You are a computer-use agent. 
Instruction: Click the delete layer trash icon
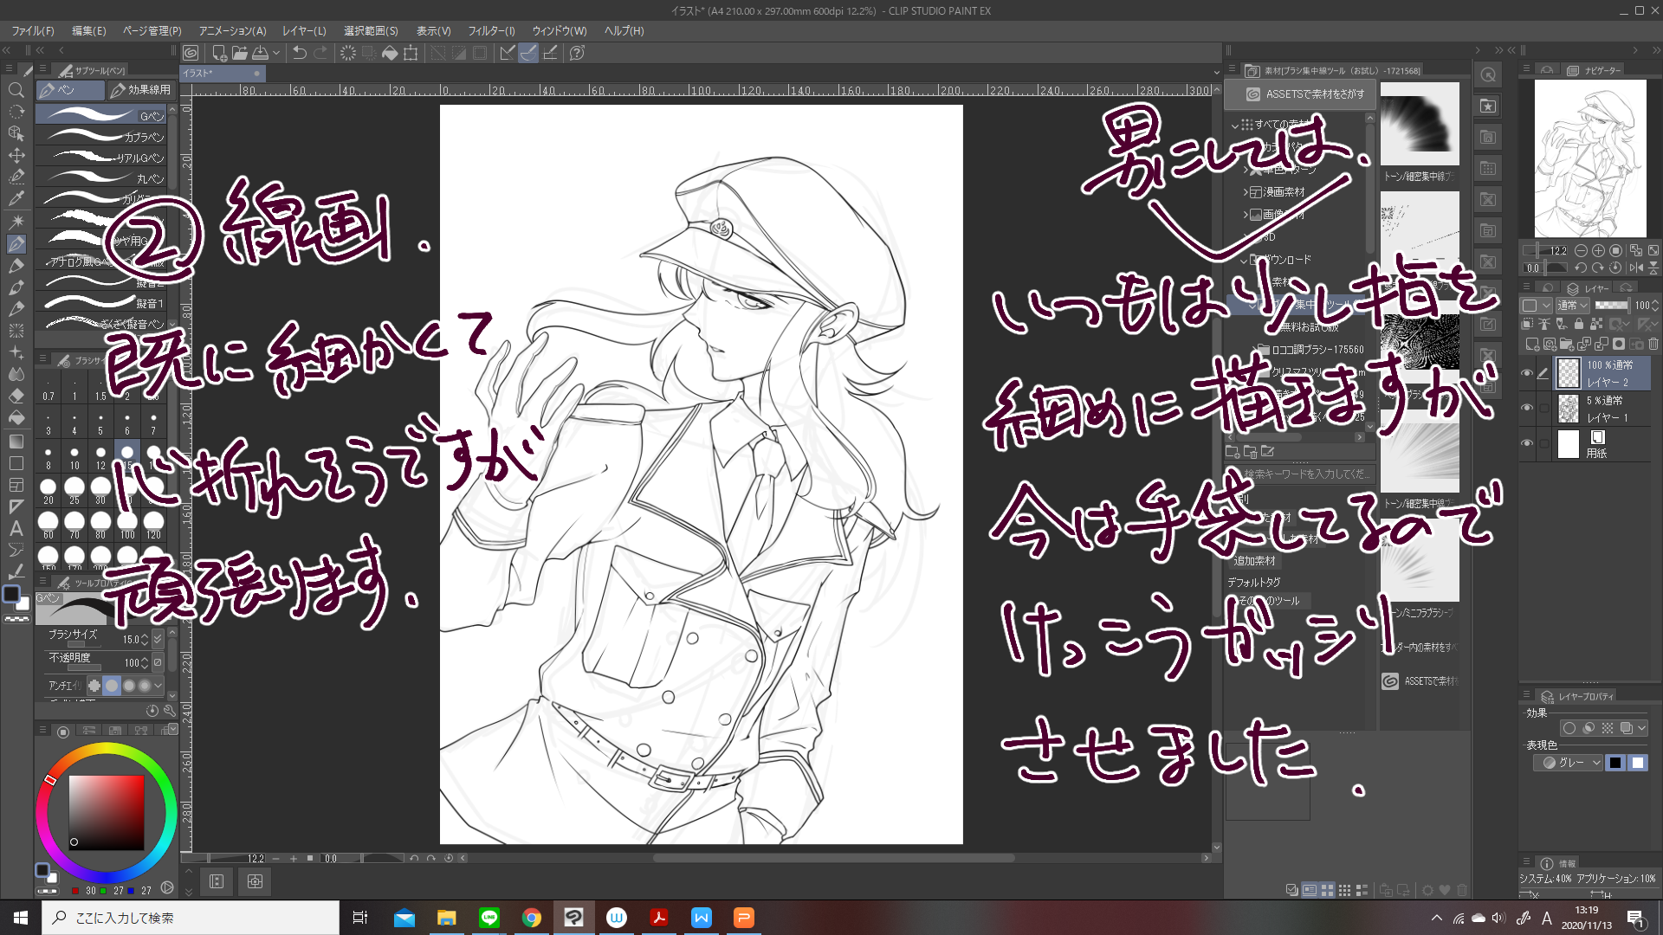[1653, 344]
